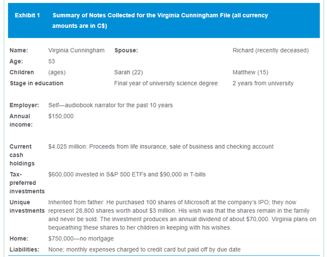Click the 2 years from university text
327x257 pixels.
pyautogui.click(x=263, y=83)
